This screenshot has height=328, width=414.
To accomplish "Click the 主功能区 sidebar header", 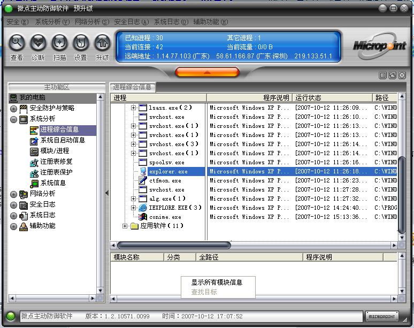I will [x=57, y=87].
